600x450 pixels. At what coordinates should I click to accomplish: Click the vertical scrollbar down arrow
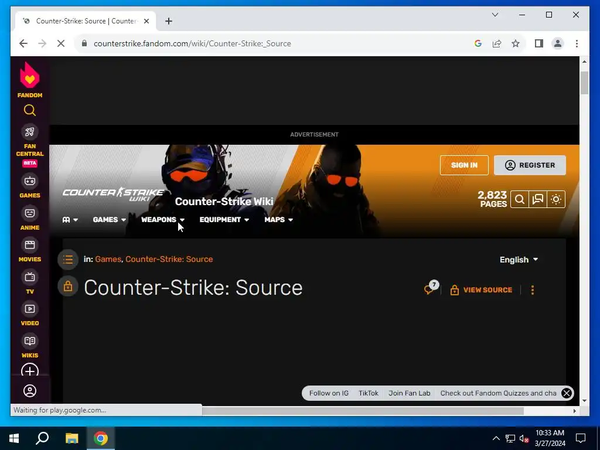tap(584, 401)
